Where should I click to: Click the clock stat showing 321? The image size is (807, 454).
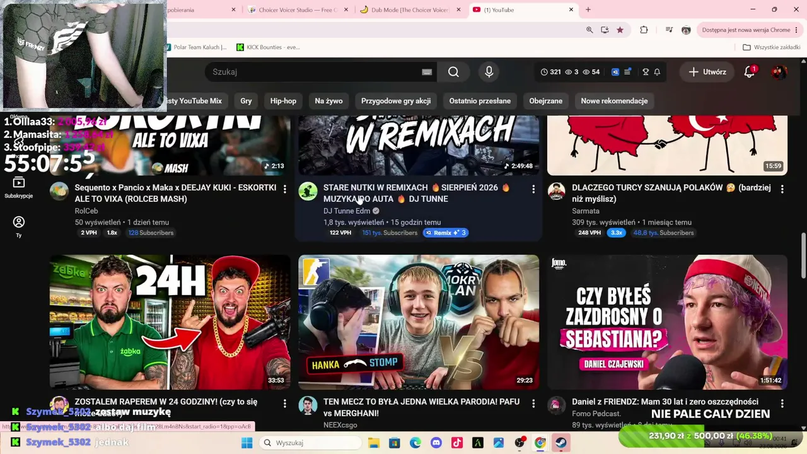[550, 72]
